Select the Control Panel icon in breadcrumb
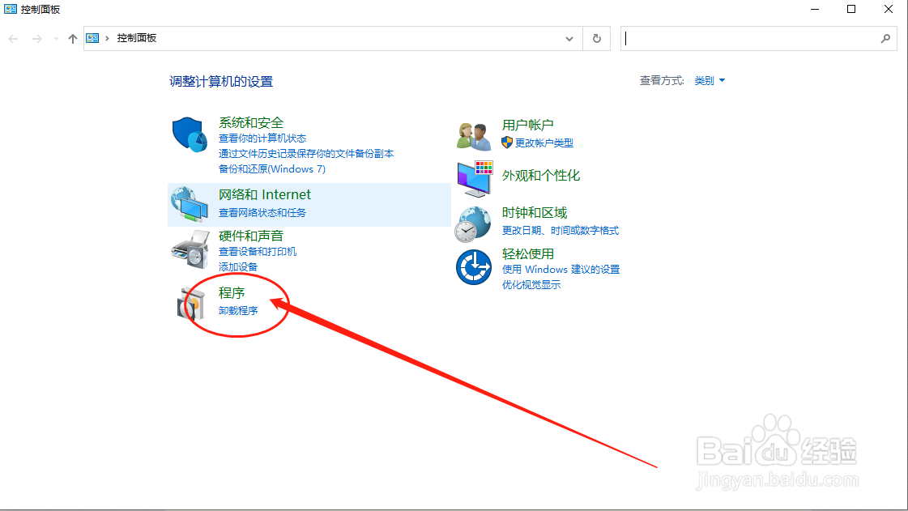Viewport: 908px width, 511px height. (92, 37)
